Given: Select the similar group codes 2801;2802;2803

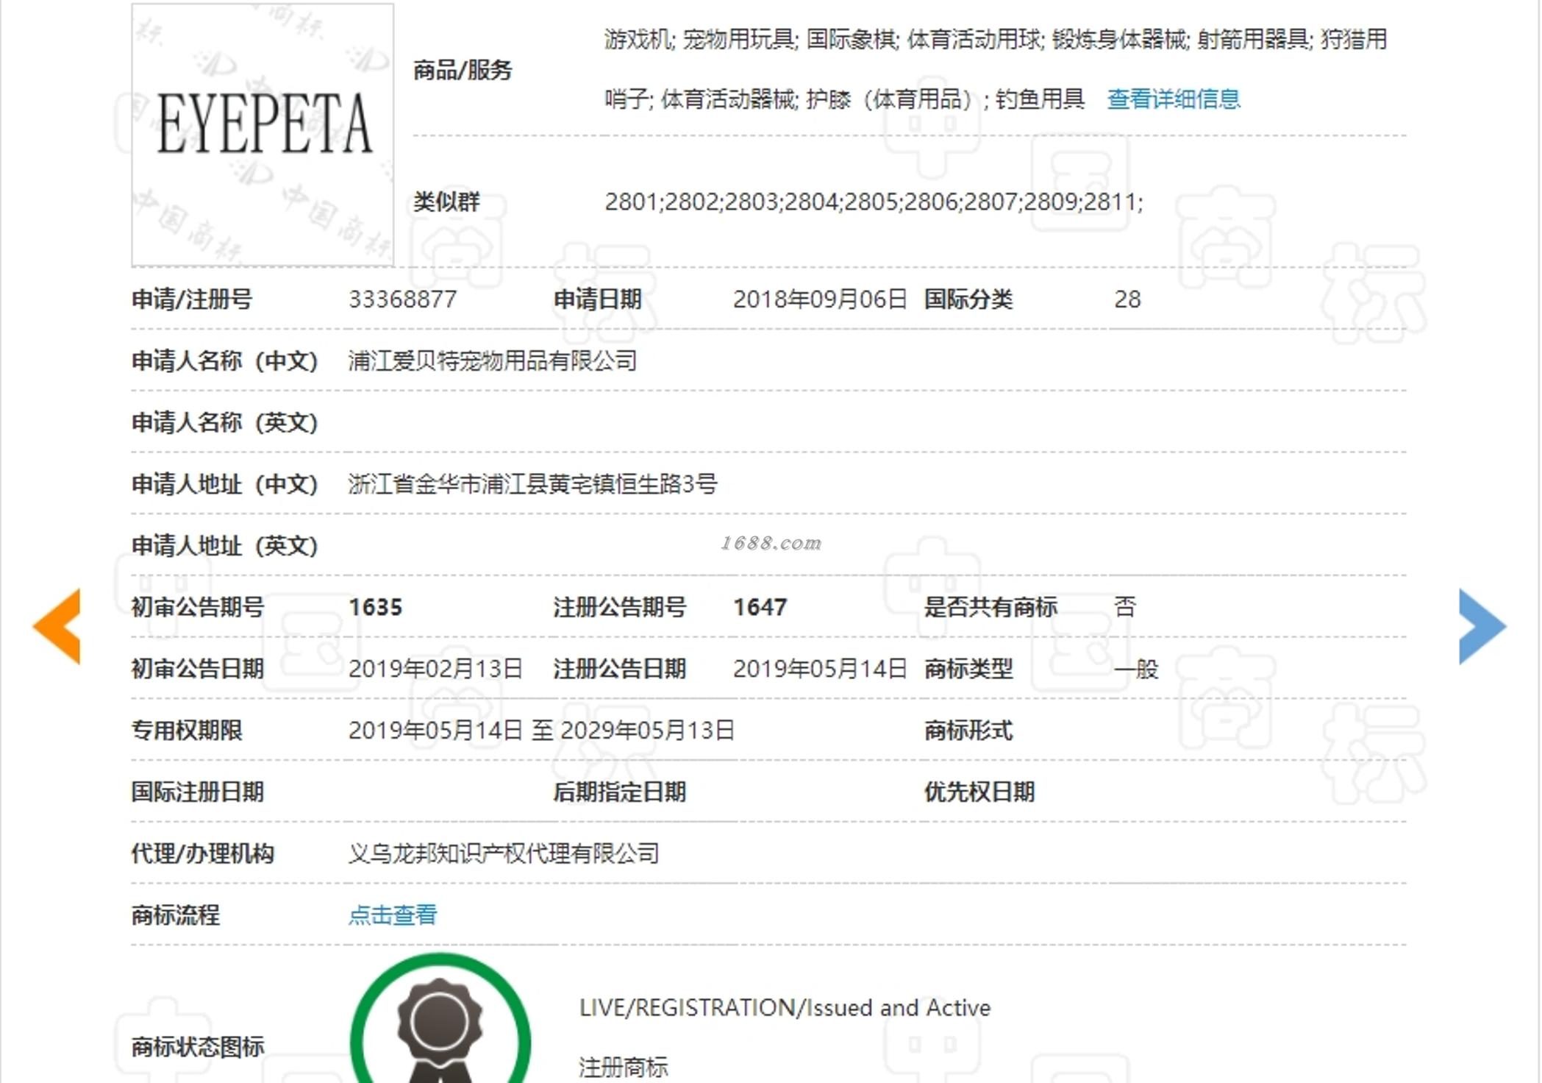Looking at the screenshot, I should pos(874,202).
